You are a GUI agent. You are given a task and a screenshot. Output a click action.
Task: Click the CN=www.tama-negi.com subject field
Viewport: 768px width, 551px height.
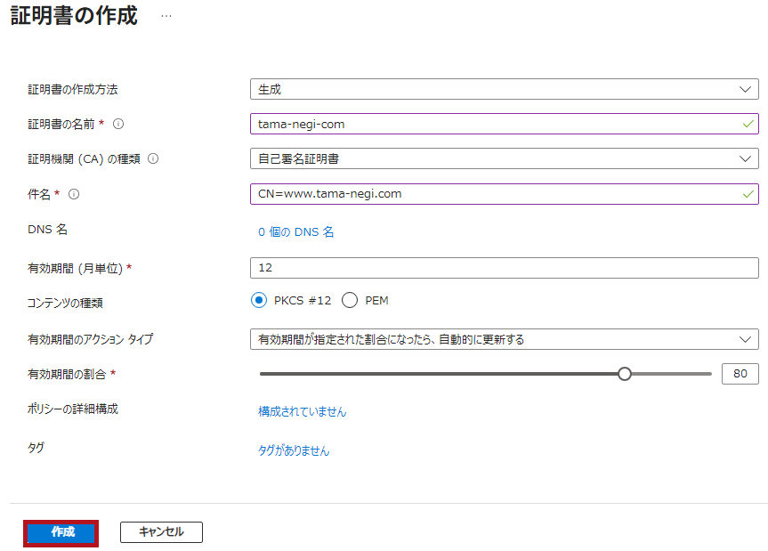click(x=505, y=194)
